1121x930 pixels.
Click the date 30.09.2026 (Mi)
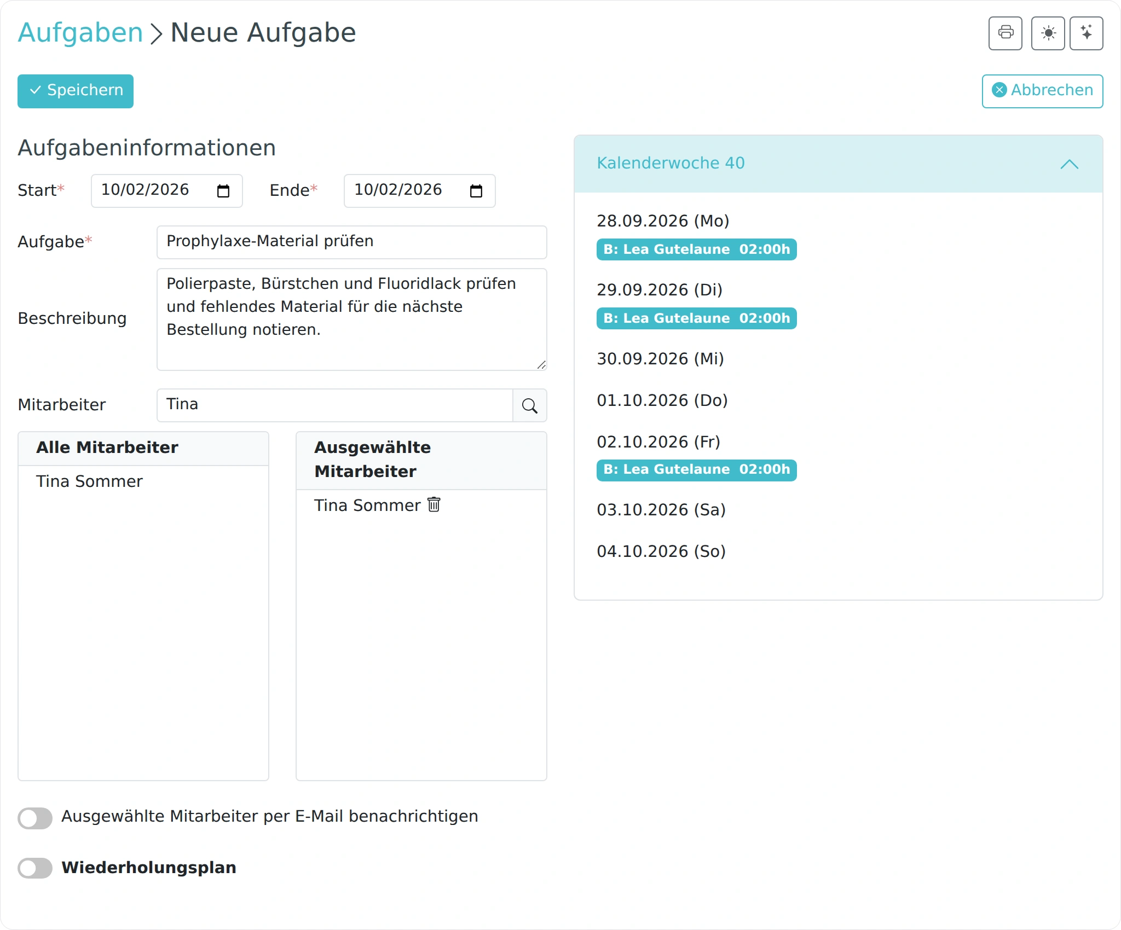[x=660, y=359]
